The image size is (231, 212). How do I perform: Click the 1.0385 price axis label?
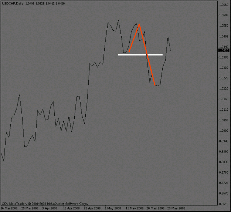(x=224, y=57)
